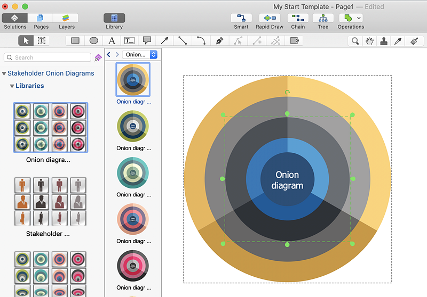Select the pink onion diagram thumbnail
The width and height of the screenshot is (427, 297).
(132, 266)
